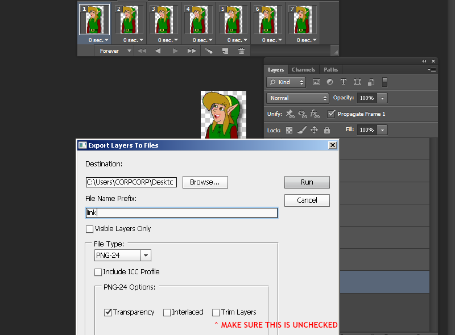Toggle the Propagate Frame 1 checkbox
This screenshot has height=335, width=455.
331,114
